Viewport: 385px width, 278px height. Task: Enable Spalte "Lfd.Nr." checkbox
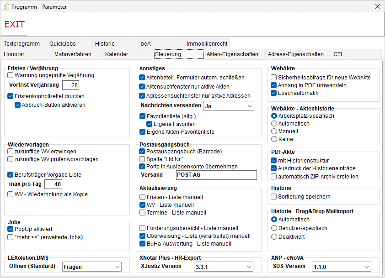tap(142, 159)
